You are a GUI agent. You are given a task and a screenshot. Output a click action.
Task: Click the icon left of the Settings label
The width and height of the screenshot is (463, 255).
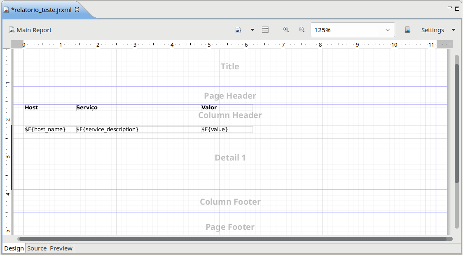pos(407,30)
